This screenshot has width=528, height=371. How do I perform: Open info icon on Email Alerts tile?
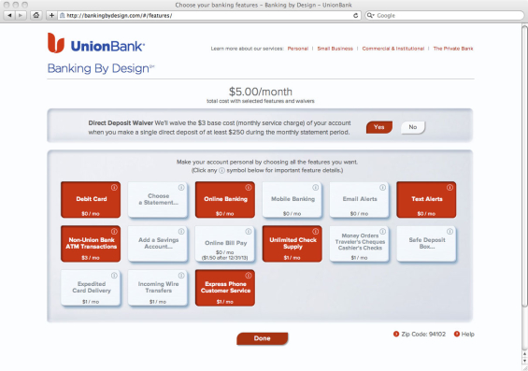tap(382, 188)
